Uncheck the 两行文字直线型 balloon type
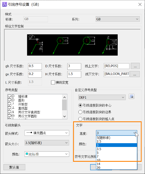The image size is (145, 174). pos(10,112)
